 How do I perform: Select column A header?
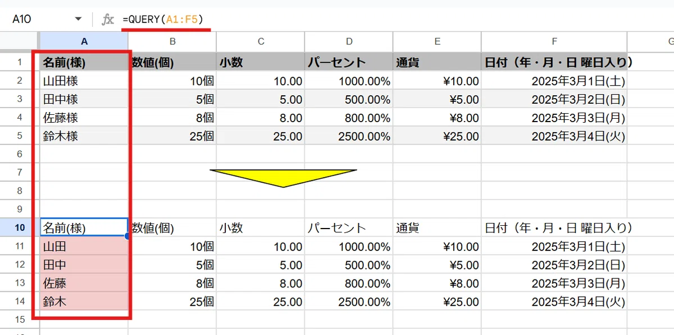[x=84, y=41]
